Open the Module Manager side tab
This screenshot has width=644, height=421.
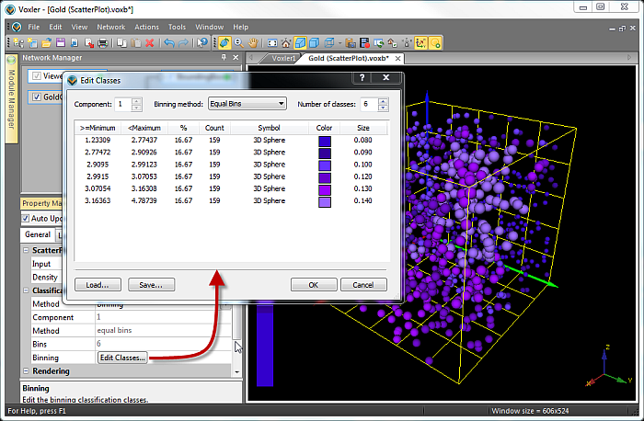click(11, 99)
